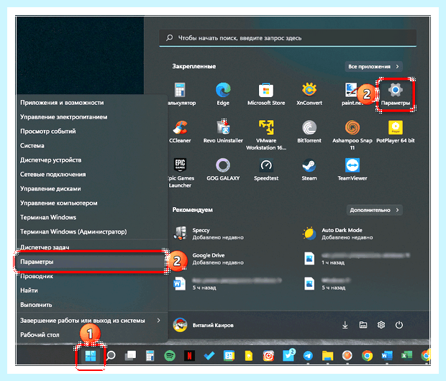Open the calendar icon in taskbar

coord(229,355)
